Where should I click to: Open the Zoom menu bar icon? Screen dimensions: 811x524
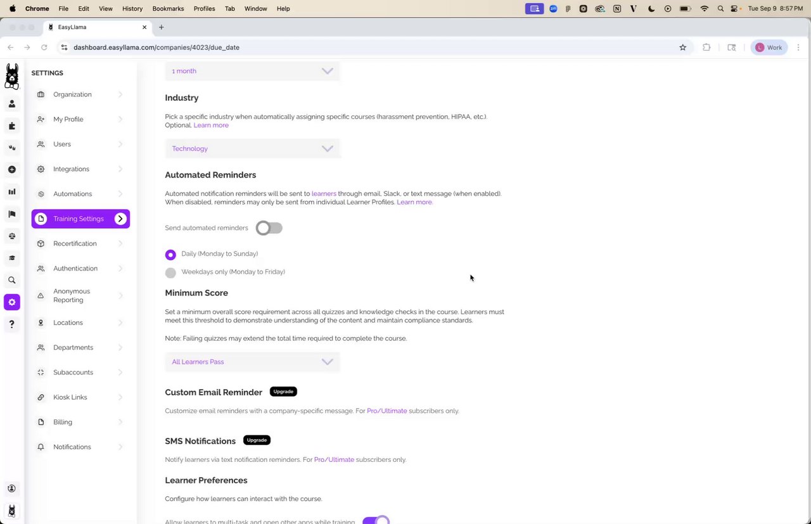pyautogui.click(x=553, y=9)
